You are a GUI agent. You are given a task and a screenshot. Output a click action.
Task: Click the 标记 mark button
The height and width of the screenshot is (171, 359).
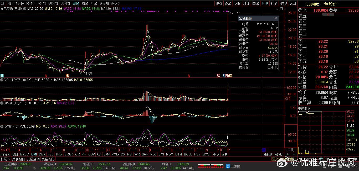tap(274, 3)
